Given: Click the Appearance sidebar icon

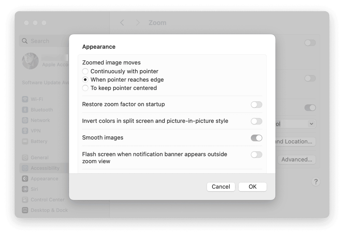Looking at the screenshot, I should pos(25,179).
